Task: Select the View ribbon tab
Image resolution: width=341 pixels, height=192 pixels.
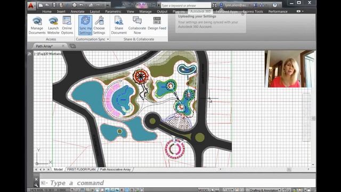Action: click(131, 12)
